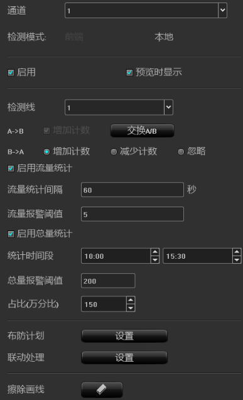Click the 总量报警阈值 input field
243x400 pixels.
tap(108, 281)
